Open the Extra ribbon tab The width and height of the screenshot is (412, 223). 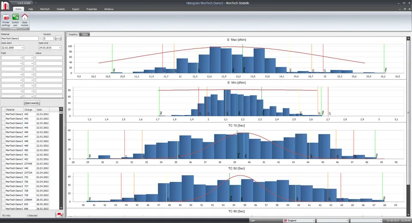click(x=18, y=9)
